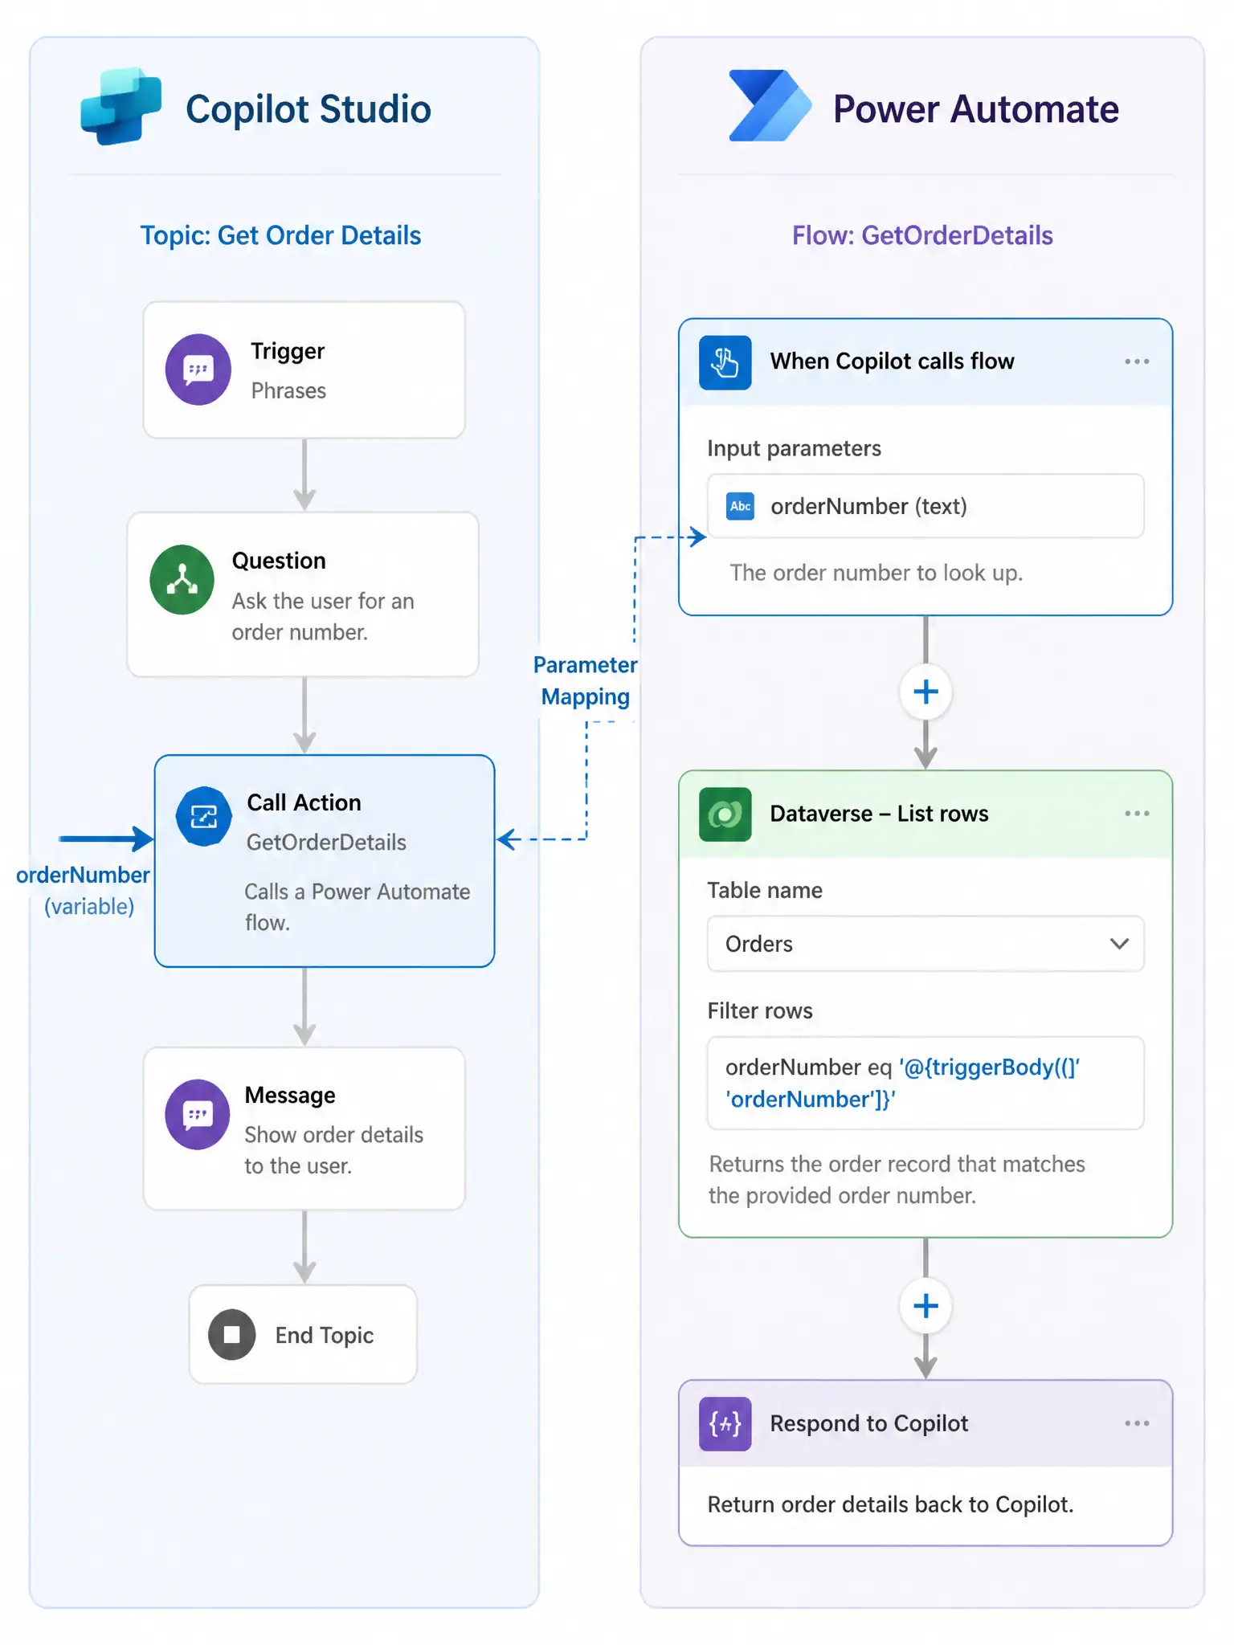Click 'Show order details to the user.' text

333,1149
